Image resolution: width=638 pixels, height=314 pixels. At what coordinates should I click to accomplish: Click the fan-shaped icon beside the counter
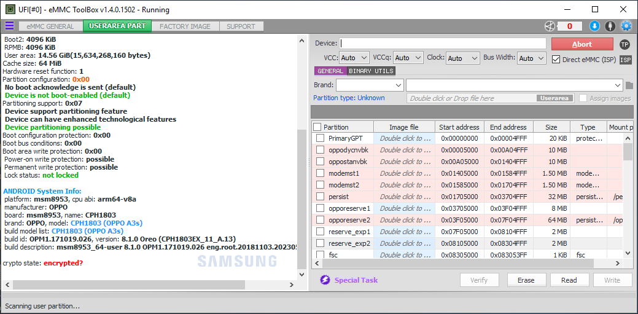tap(550, 26)
